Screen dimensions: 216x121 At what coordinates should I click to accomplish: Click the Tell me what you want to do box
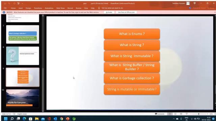pyautogui.click(x=112, y=8)
